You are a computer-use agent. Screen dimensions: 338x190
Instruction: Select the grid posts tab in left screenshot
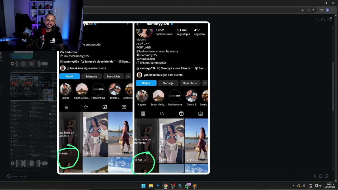coord(67,107)
